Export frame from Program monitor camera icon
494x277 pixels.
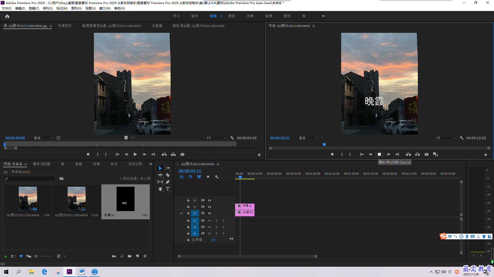427,154
